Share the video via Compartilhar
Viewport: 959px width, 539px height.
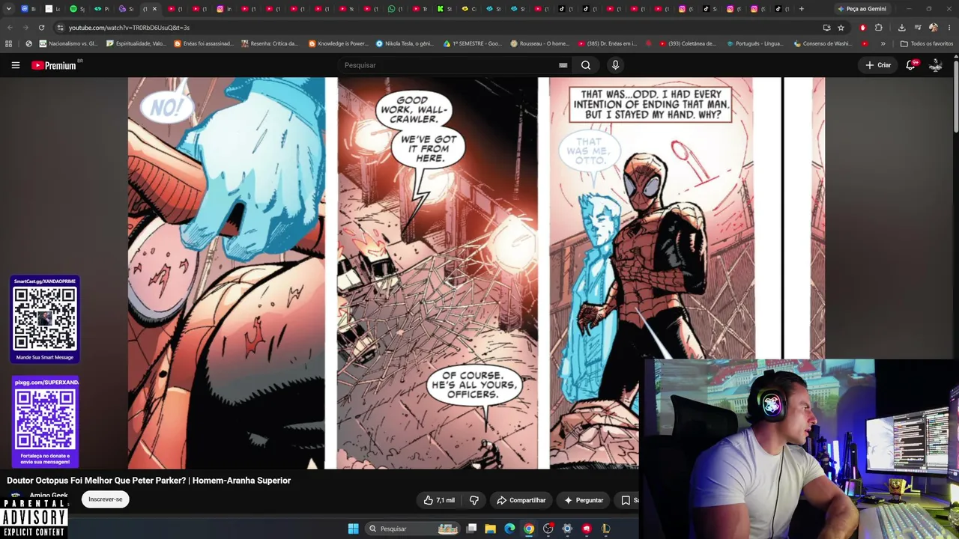click(521, 500)
